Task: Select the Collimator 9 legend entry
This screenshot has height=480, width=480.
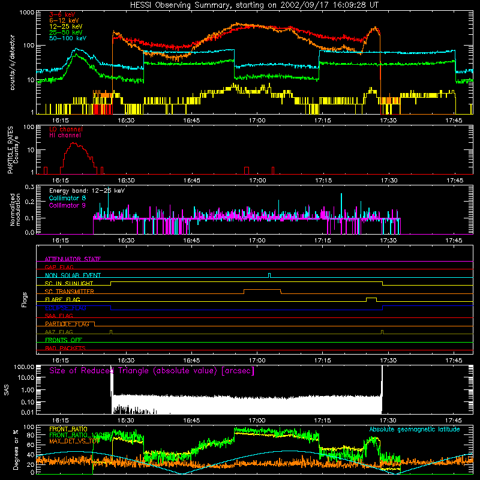Action: 67,205
